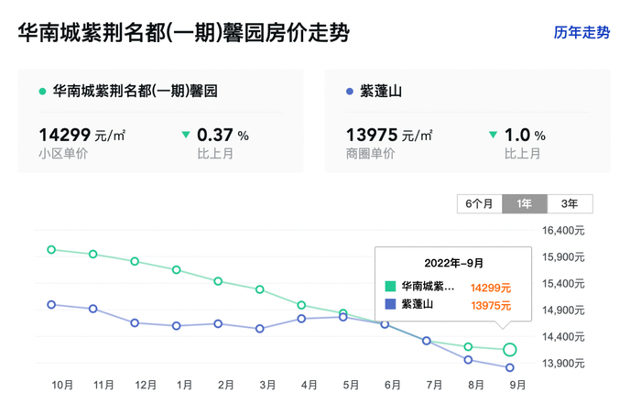
Task: Click highlighted green 9月 data point
Action: pos(510,350)
